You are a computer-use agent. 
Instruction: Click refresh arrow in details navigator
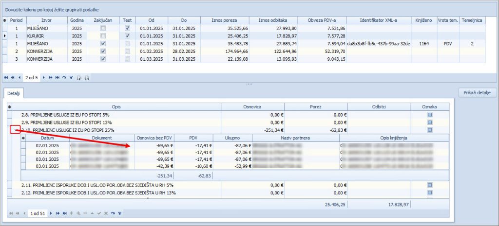tap(113, 213)
